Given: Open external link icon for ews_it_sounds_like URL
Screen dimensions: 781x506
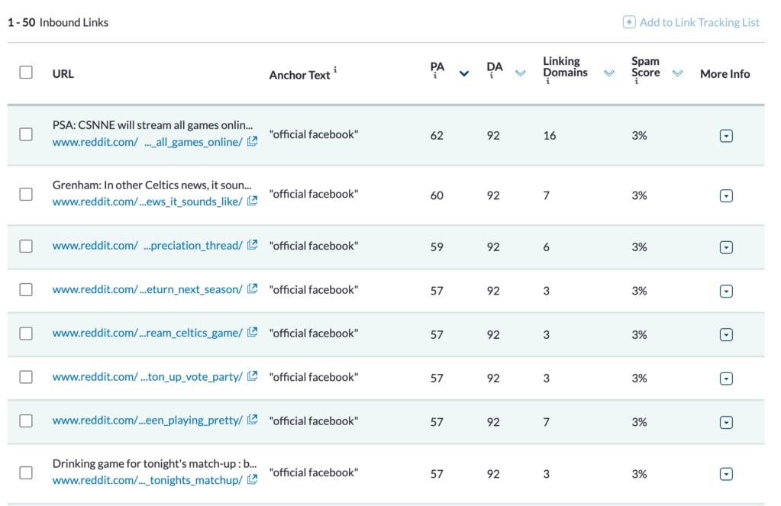Looking at the screenshot, I should [252, 201].
